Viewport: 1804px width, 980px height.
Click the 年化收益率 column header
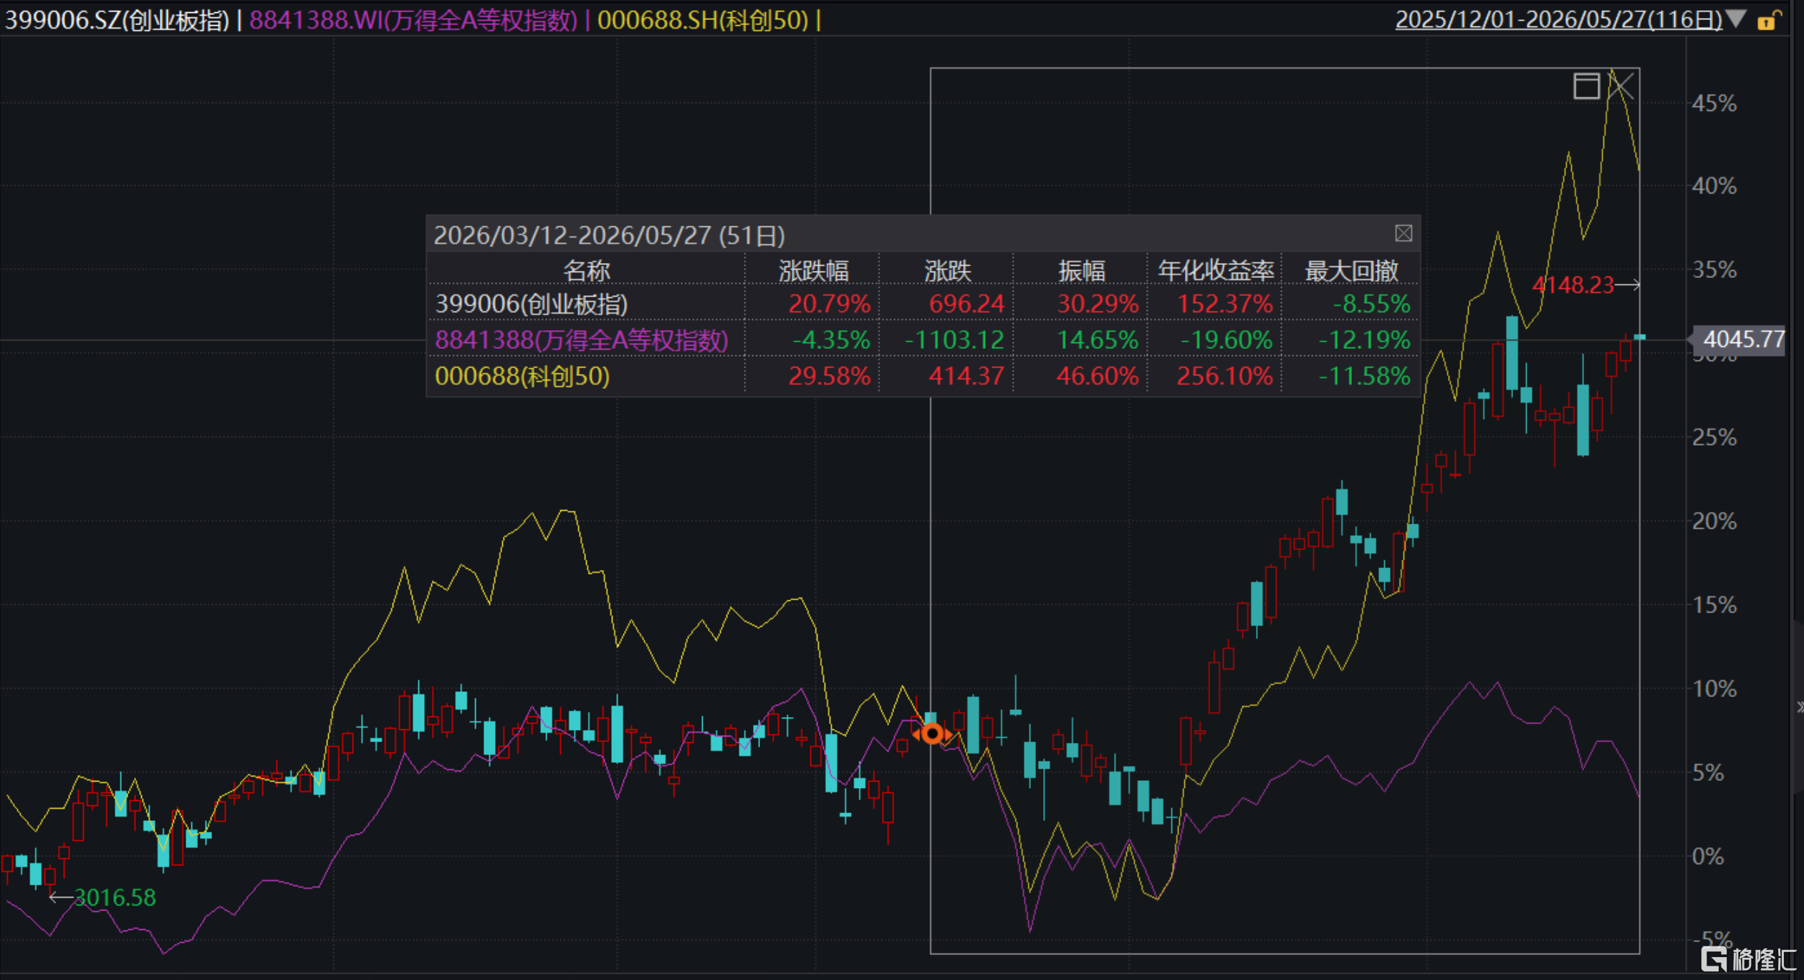coord(1216,271)
